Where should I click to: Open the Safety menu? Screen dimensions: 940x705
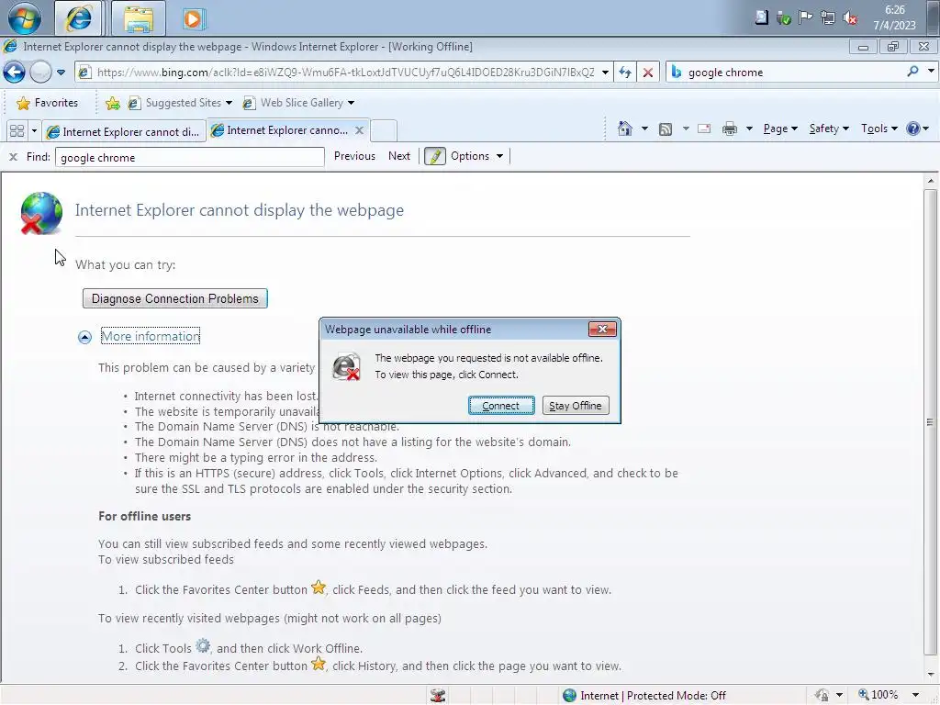[x=829, y=129]
